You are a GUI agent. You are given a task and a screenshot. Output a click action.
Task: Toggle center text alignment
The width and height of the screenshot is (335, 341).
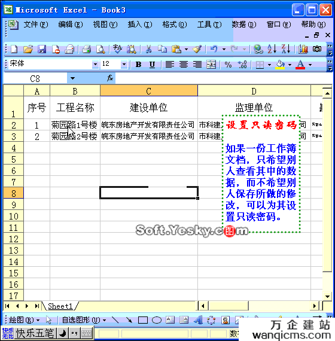[184, 65]
